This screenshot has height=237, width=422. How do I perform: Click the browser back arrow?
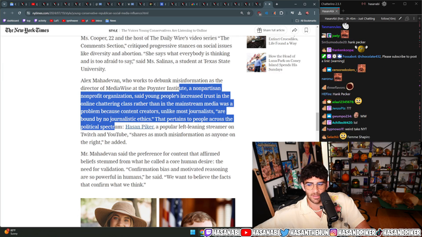pos(5,13)
